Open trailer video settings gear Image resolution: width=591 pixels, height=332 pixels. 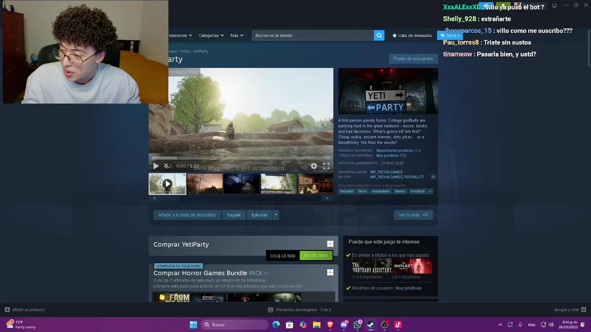(314, 166)
